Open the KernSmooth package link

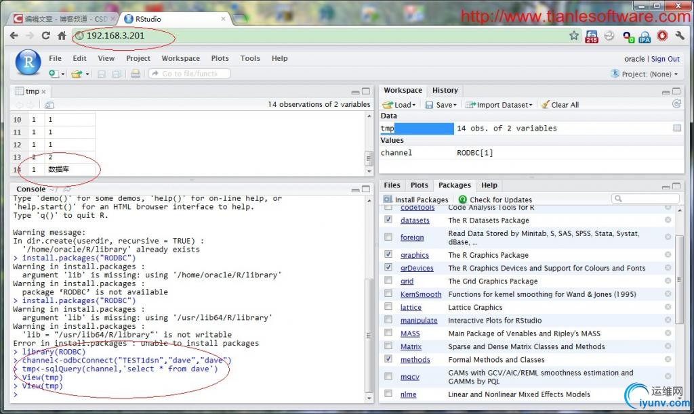[420, 294]
